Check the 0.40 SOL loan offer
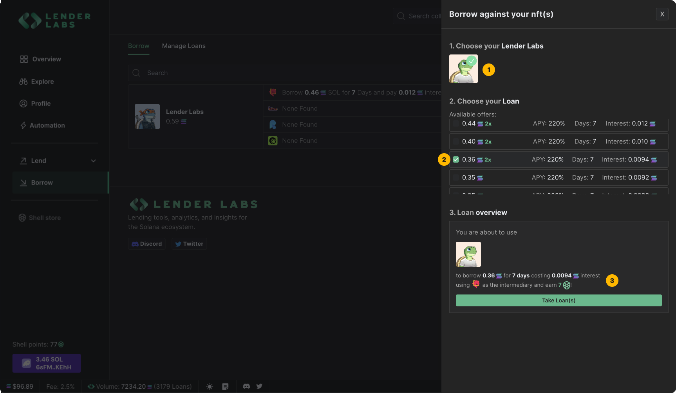The width and height of the screenshot is (676, 393). [x=456, y=141]
